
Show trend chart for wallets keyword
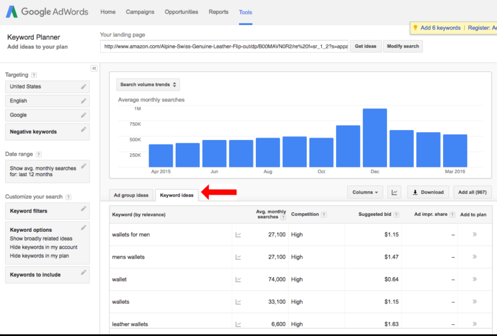[238, 302]
